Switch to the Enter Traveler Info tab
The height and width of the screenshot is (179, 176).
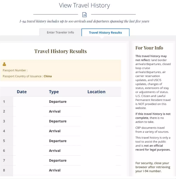coord(60,32)
